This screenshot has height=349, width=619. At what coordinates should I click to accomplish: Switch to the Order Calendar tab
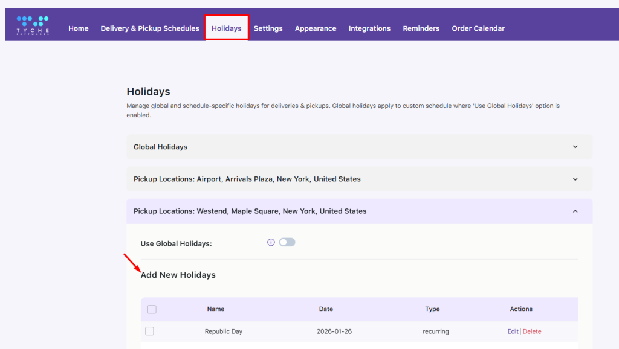pyautogui.click(x=478, y=28)
